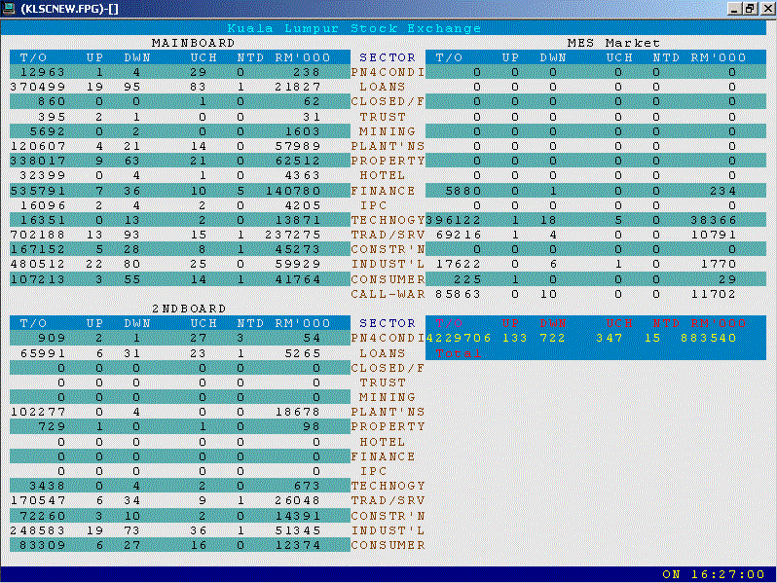Click the ON 16:27:00 status clock
The height and width of the screenshot is (583, 777).
coord(714,574)
